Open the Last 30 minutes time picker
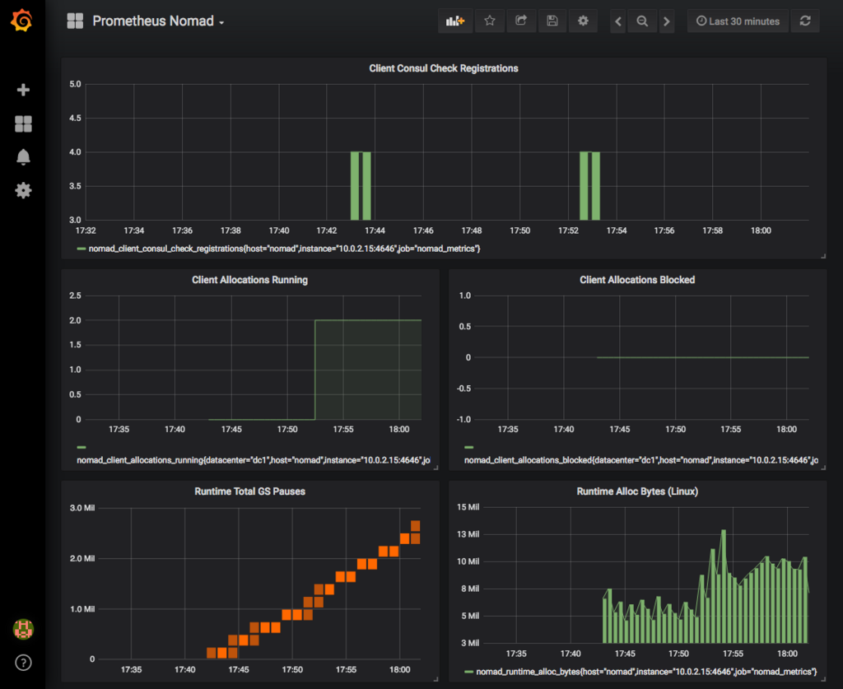The image size is (843, 689). tap(738, 21)
